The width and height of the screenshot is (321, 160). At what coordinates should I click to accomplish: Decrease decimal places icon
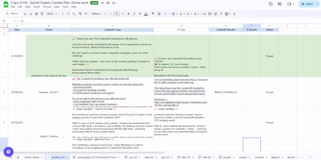(x=74, y=14)
